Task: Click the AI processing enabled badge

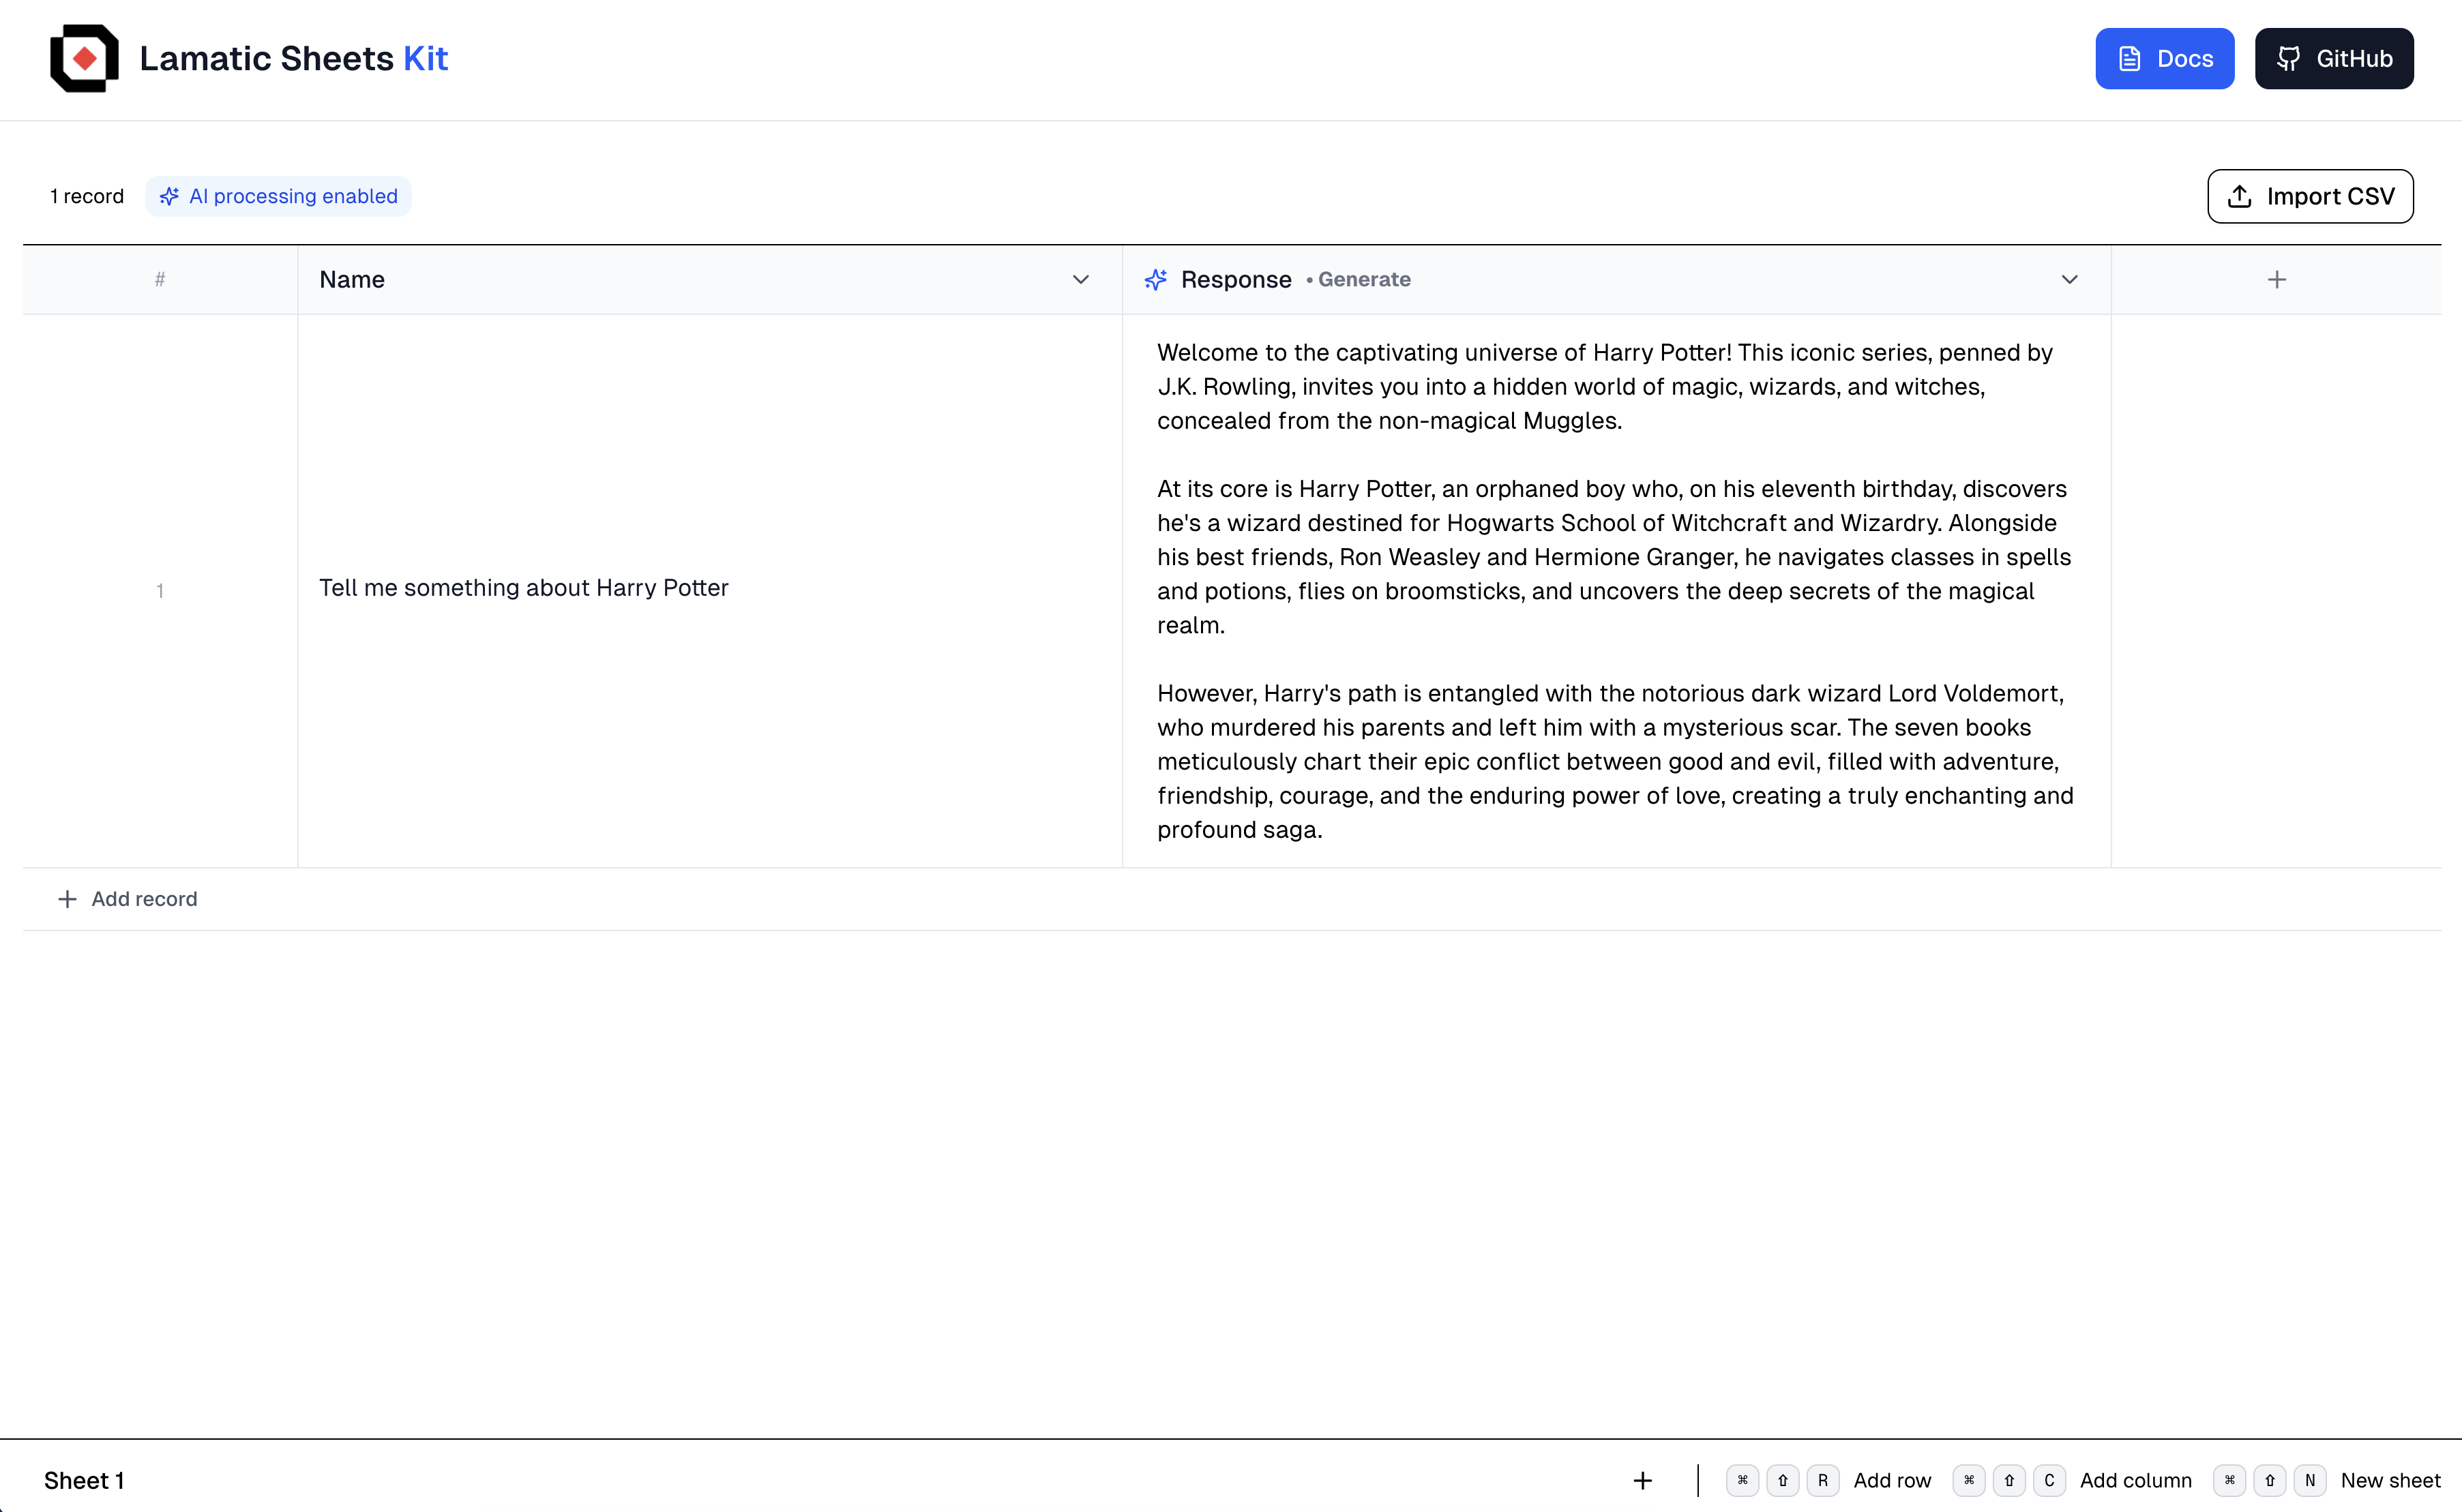Action: click(279, 197)
